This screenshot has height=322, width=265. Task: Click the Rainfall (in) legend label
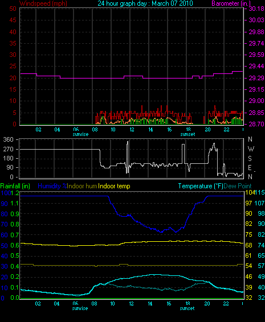pyautogui.click(x=15, y=186)
